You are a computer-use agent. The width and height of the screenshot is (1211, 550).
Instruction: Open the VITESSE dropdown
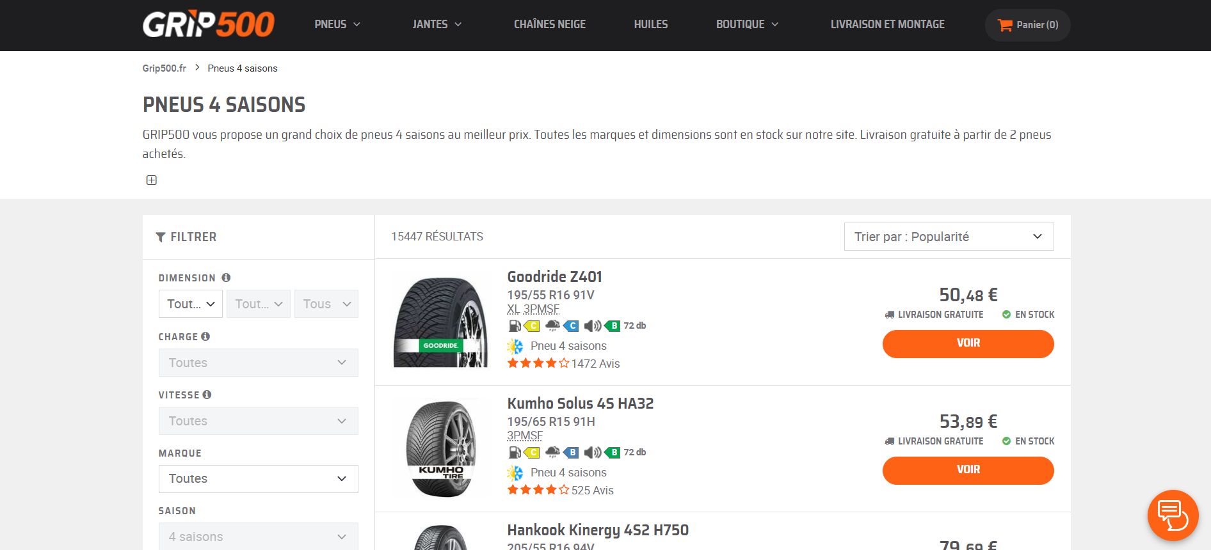[x=259, y=421]
